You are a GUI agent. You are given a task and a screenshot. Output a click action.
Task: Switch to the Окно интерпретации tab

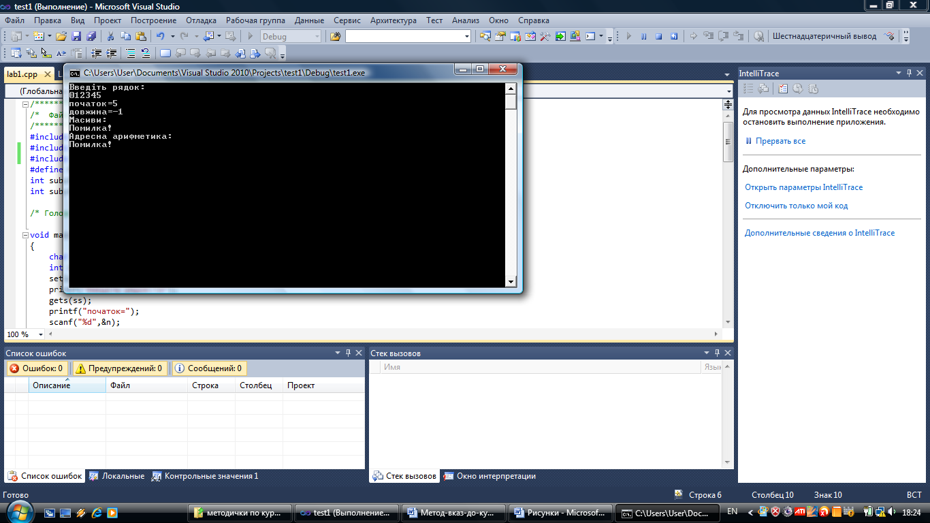(x=490, y=476)
